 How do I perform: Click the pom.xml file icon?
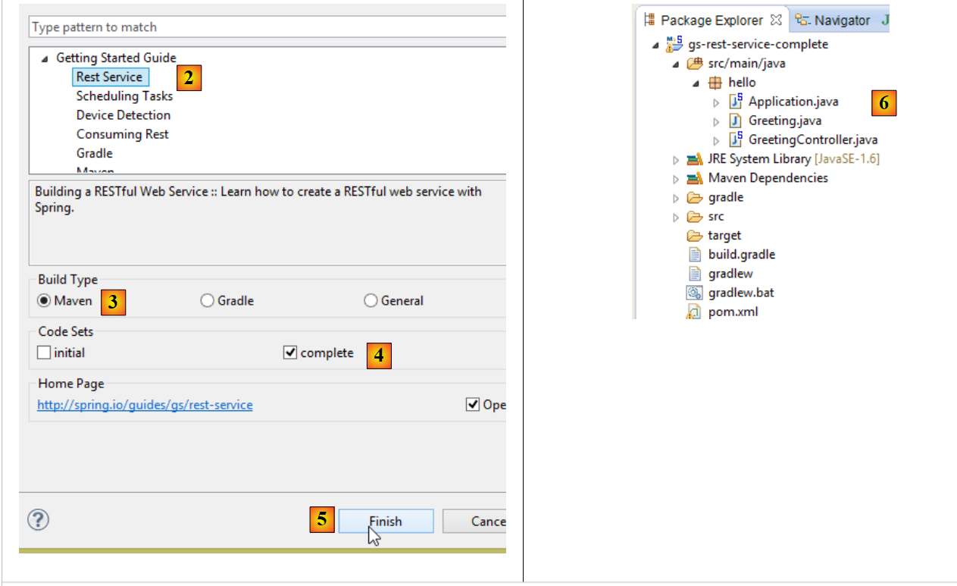point(694,312)
